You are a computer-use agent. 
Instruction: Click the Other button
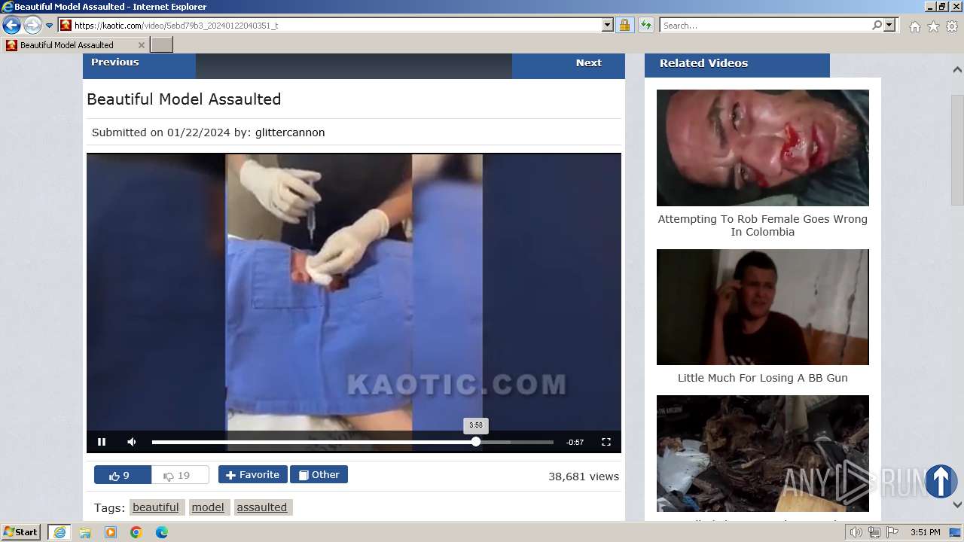coord(319,474)
